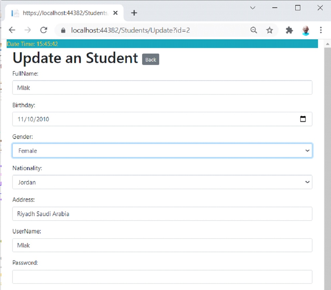
Task: Close the localhost Students tab
Action: pyautogui.click(x=115, y=13)
